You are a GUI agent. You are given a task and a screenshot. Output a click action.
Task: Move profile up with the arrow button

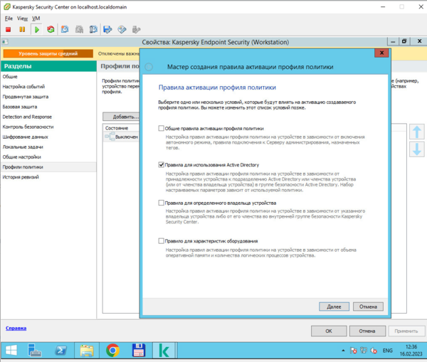pyautogui.click(x=417, y=132)
